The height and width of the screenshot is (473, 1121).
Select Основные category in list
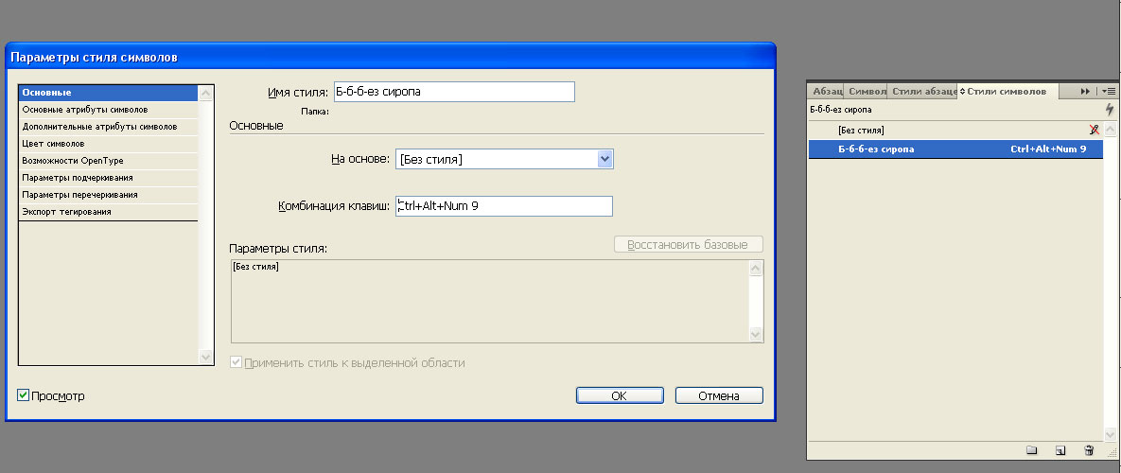108,93
